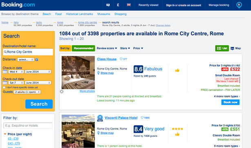Image resolution: width=251 pixels, height=148 pixels.
Task: Switch to Map view
Action: [x=235, y=48]
